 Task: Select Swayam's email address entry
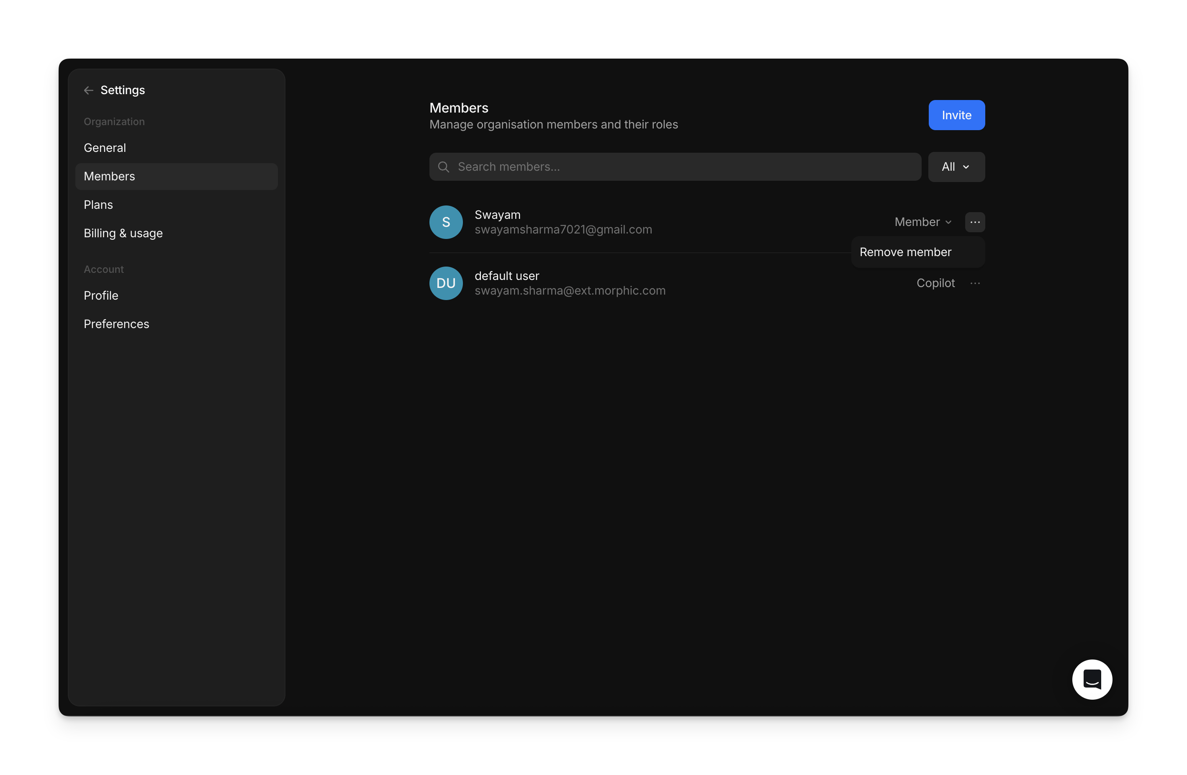click(563, 229)
